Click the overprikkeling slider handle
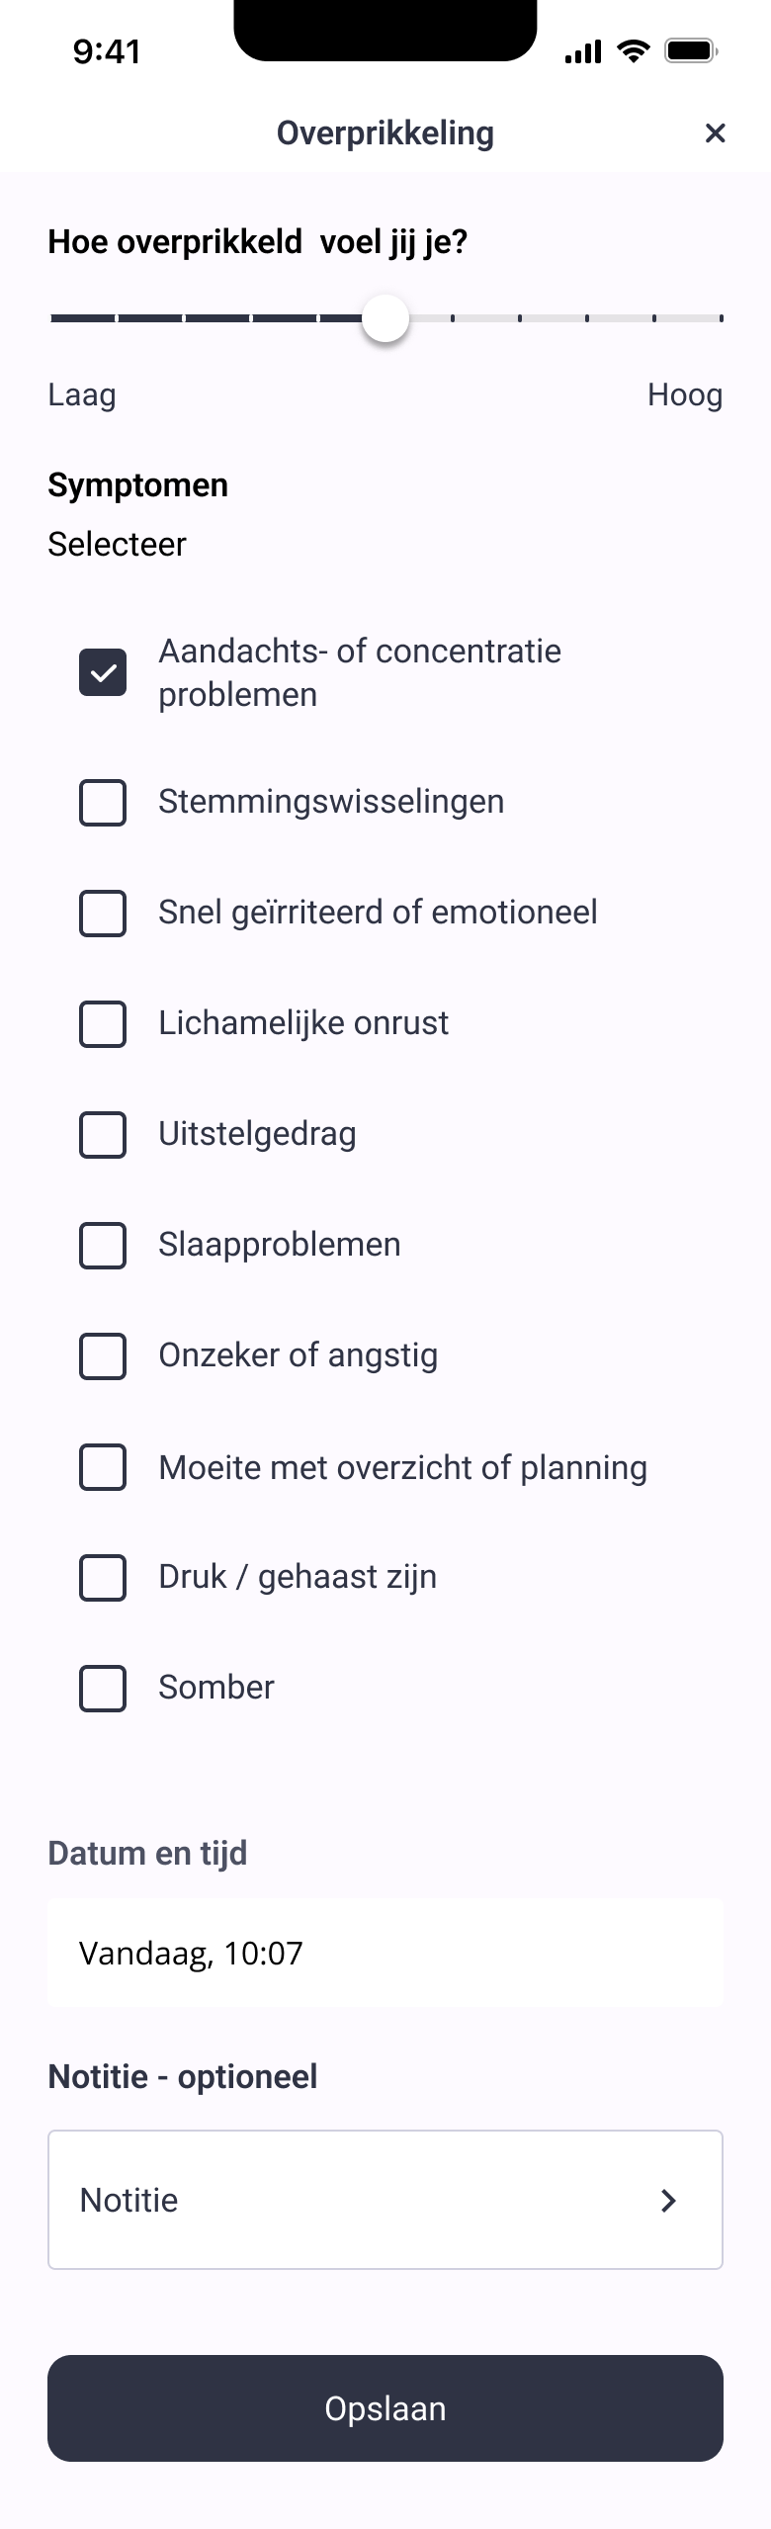This screenshot has height=2529, width=771. click(x=385, y=318)
